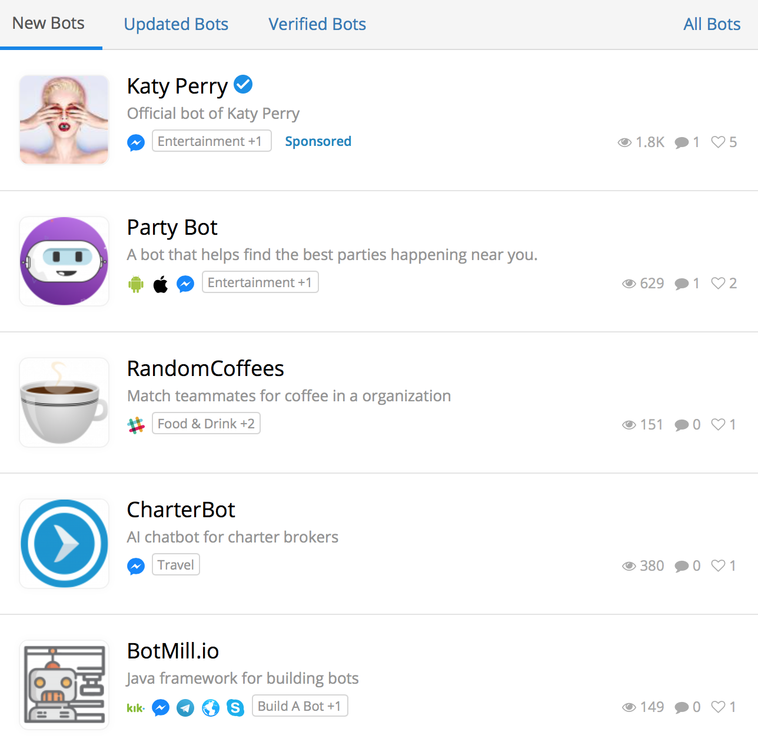
Task: Open the Slack icon for RandomCoffees
Action: (136, 424)
